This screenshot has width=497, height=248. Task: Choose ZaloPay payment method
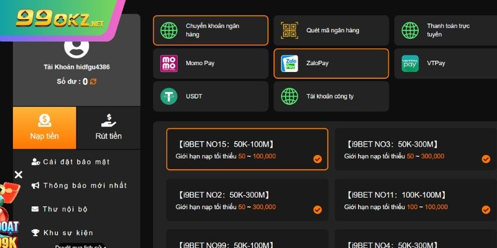point(331,63)
